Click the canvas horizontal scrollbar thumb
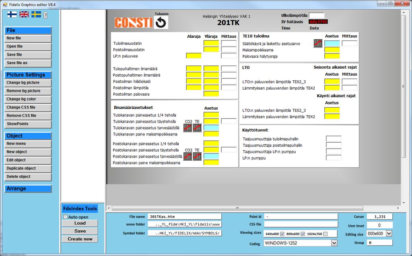Image resolution: width=412 pixels, height=256 pixels. click(237, 208)
